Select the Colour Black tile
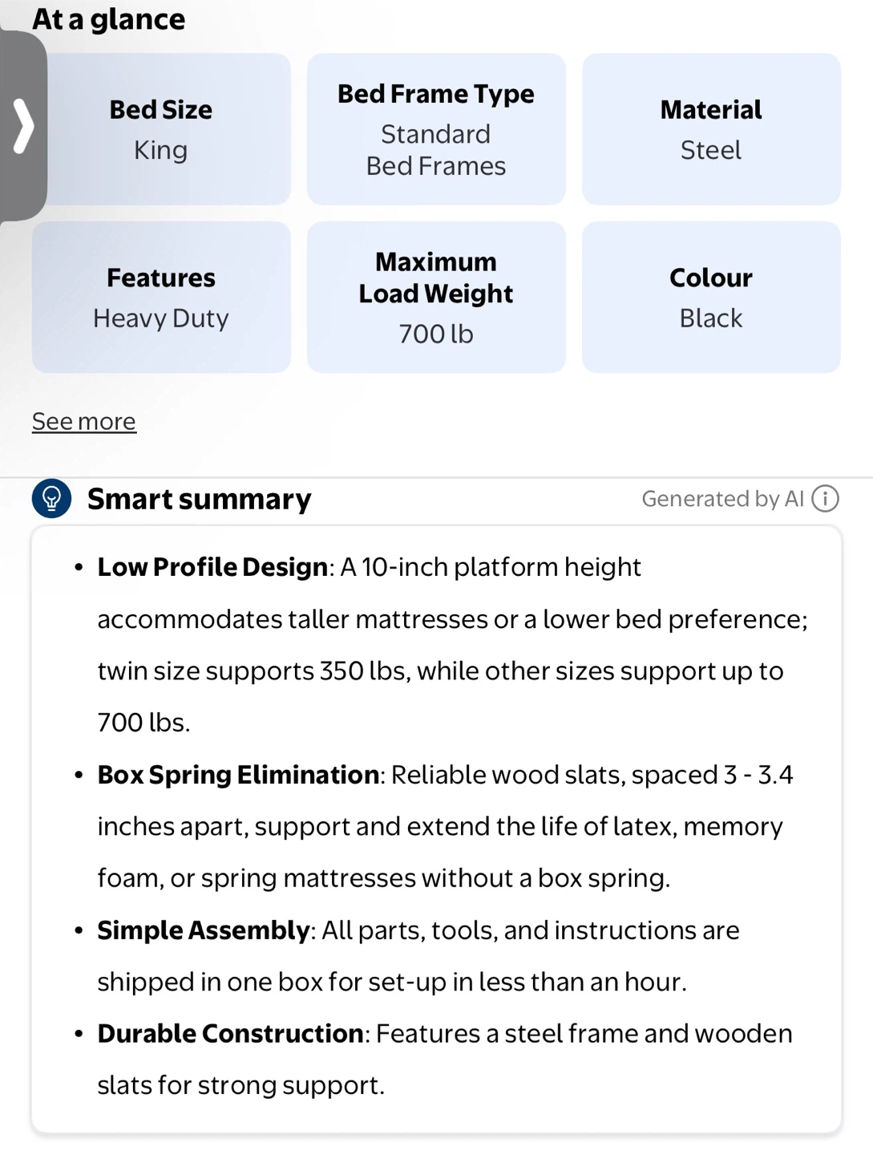This screenshot has width=873, height=1155. (711, 298)
